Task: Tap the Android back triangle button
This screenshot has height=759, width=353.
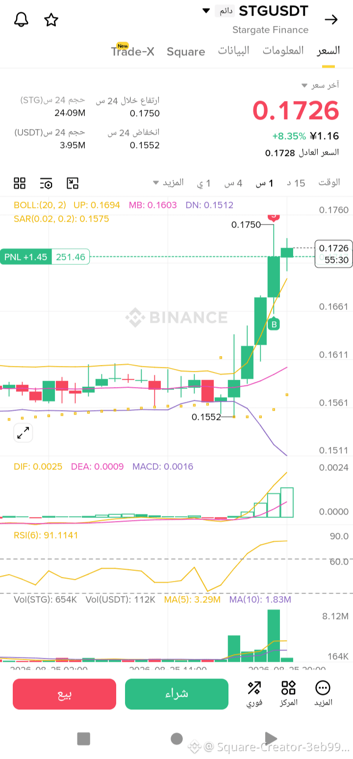Action: coord(270,738)
